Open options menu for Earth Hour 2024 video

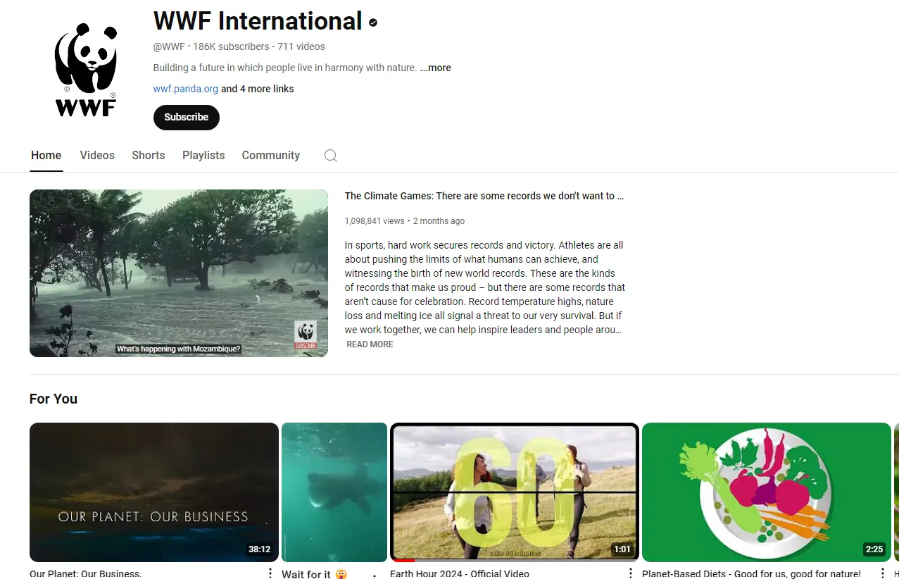click(631, 573)
